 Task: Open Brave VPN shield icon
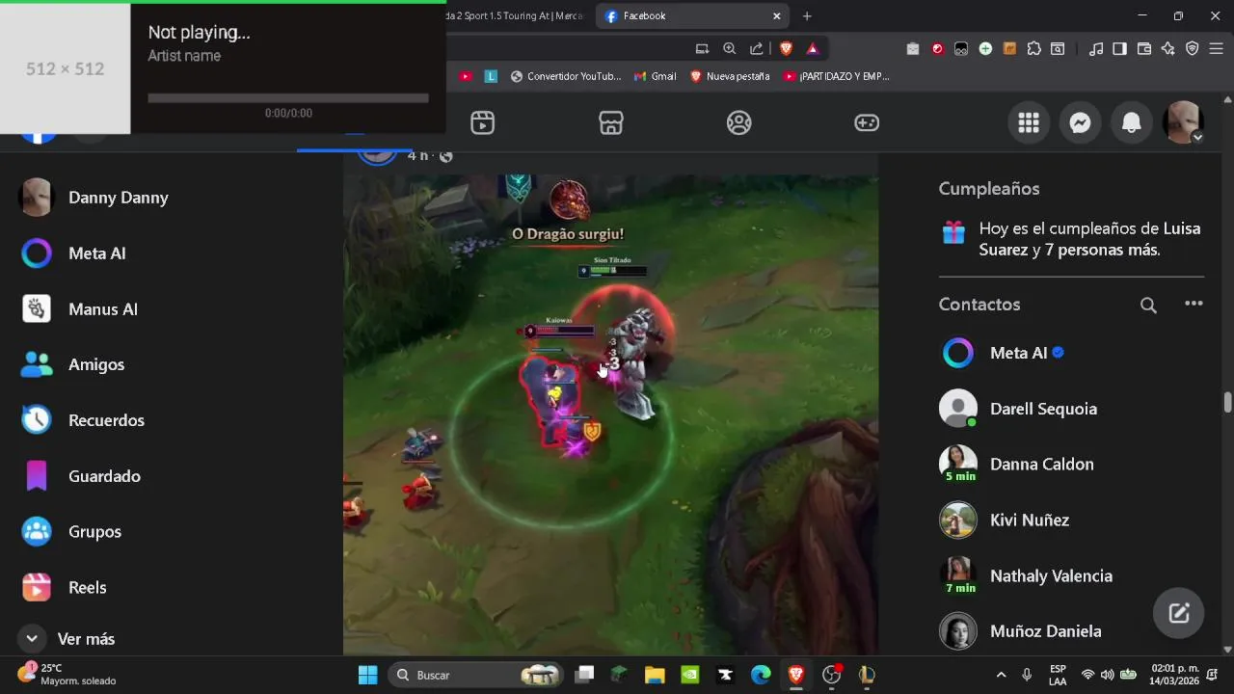(1193, 48)
